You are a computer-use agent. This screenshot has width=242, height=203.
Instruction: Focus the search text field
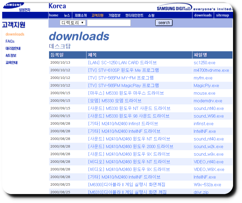(109, 23)
